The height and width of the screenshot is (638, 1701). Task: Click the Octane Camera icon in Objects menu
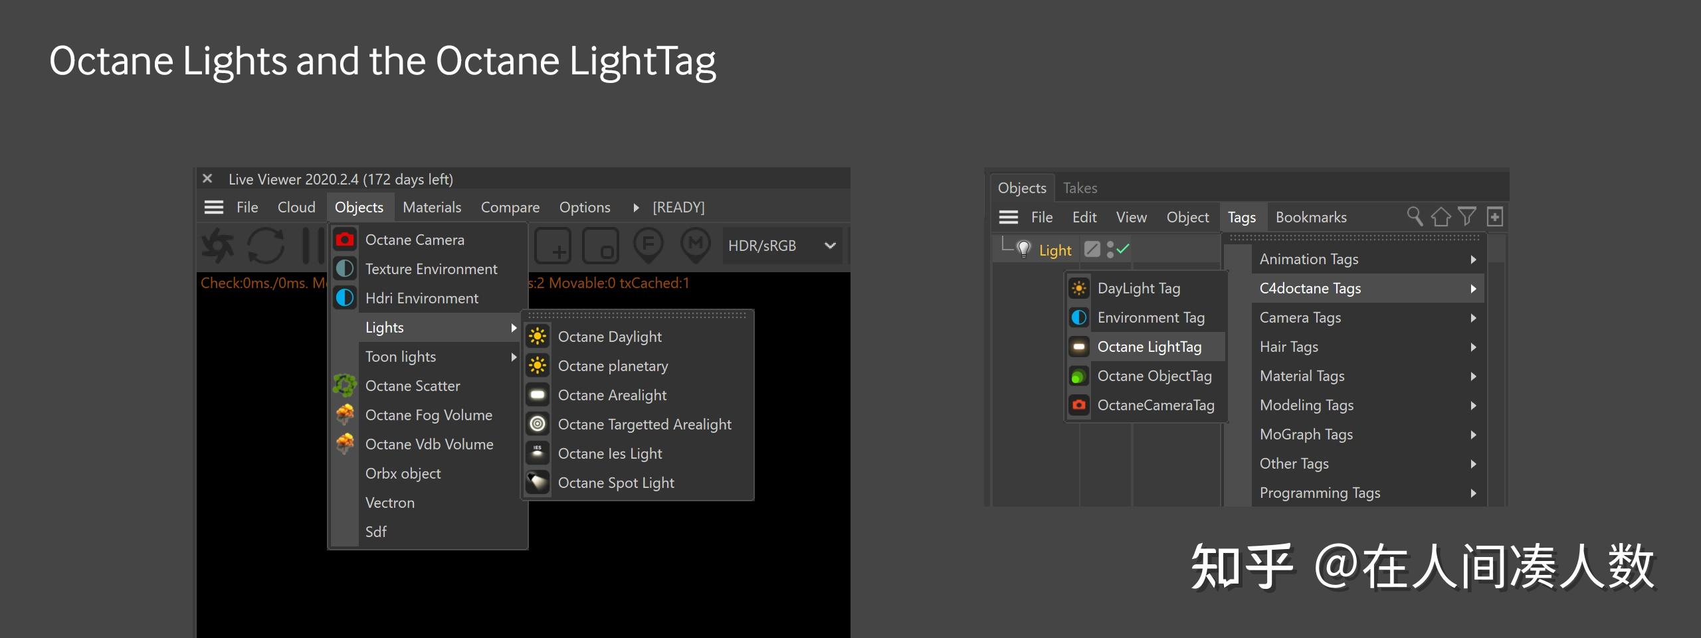(x=344, y=240)
